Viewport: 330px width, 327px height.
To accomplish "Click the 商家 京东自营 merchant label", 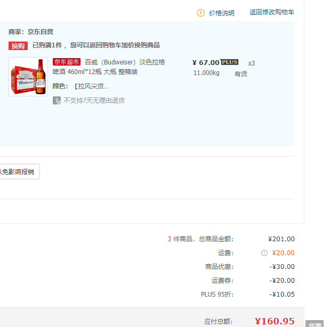I will [x=31, y=32].
